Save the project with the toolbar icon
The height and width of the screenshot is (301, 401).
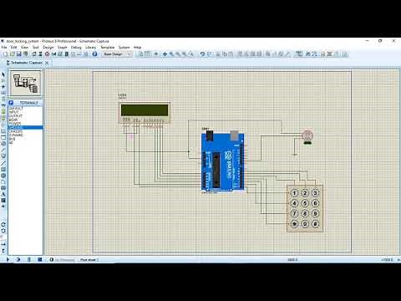[x=19, y=54]
